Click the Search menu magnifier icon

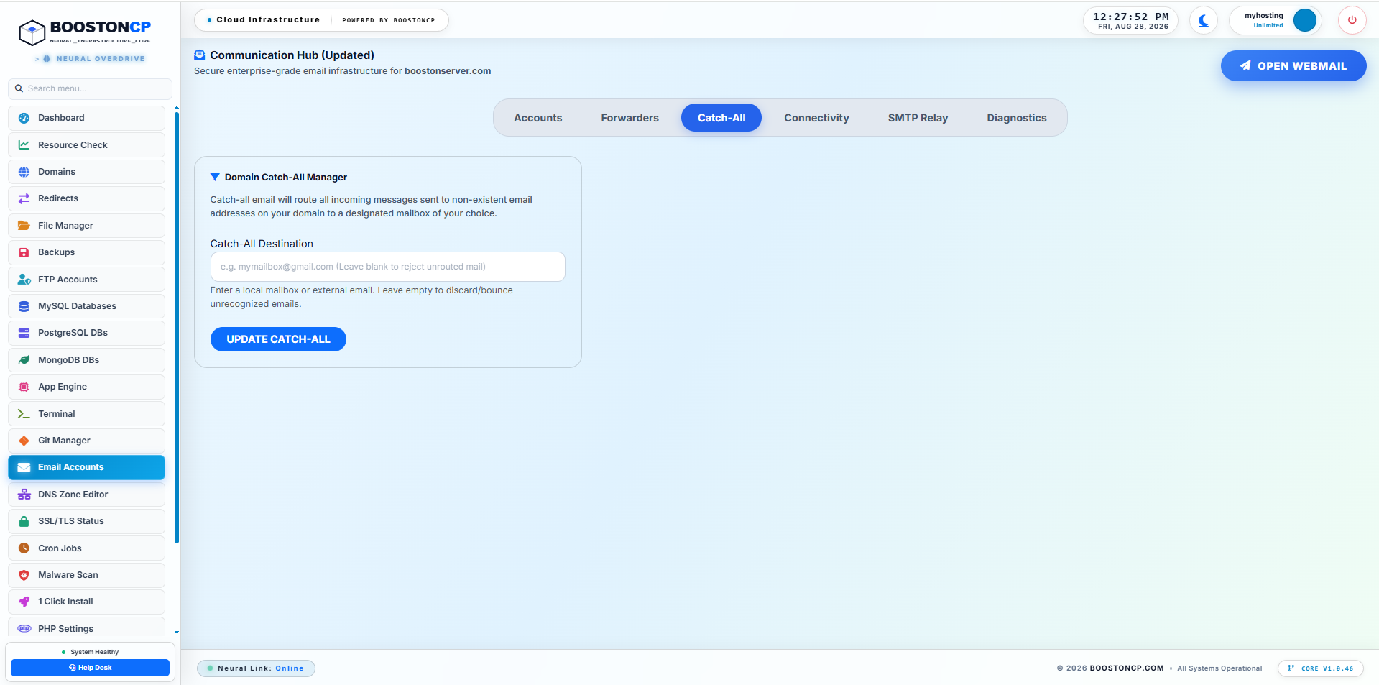pyautogui.click(x=19, y=89)
